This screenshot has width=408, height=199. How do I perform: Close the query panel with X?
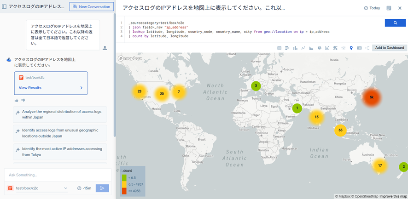tap(401, 8)
